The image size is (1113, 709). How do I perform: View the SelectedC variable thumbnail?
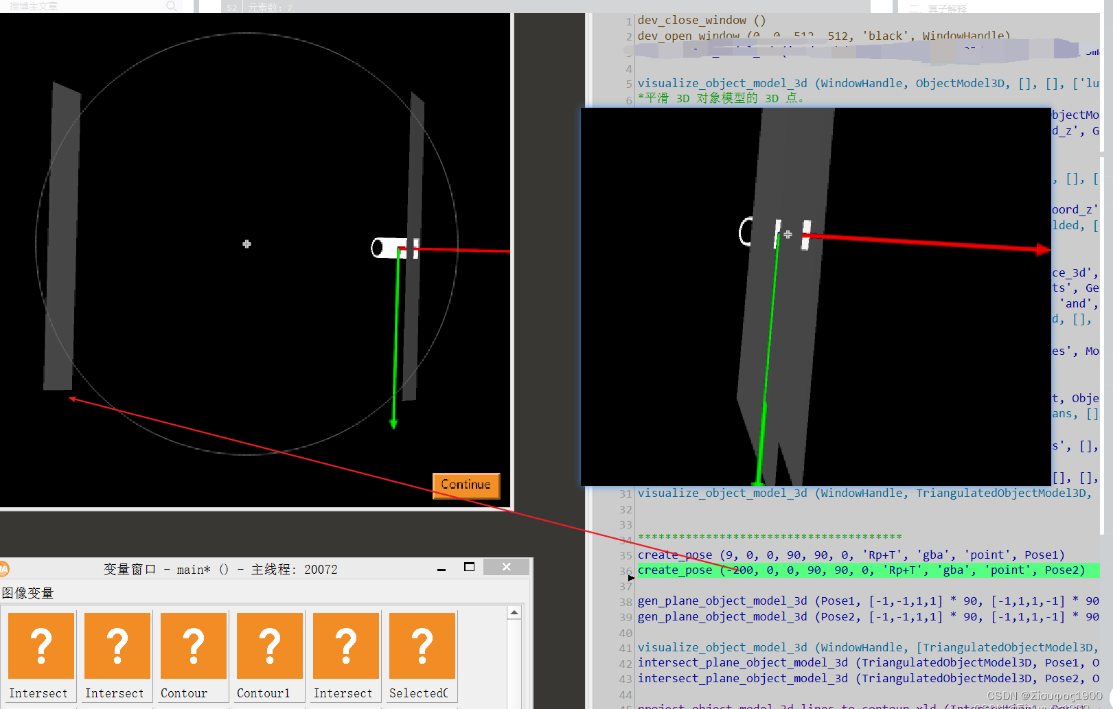tap(421, 645)
